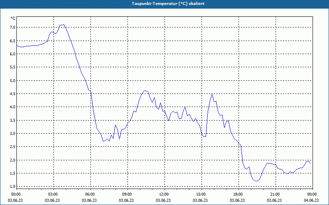This screenshot has height=205, width=329.
Task: Click the 00:00 time label dated 04.06.23
Action: coord(312,194)
